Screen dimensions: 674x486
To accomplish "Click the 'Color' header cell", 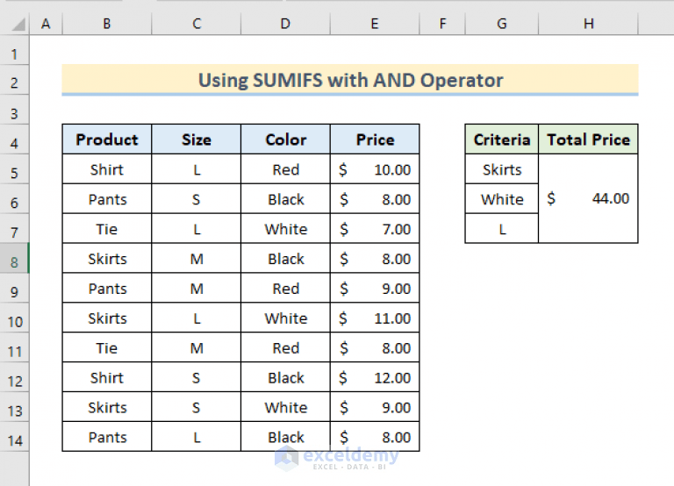I will [285, 139].
